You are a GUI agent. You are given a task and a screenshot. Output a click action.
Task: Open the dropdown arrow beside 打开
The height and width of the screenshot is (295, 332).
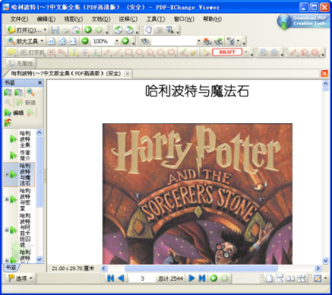tap(44, 30)
